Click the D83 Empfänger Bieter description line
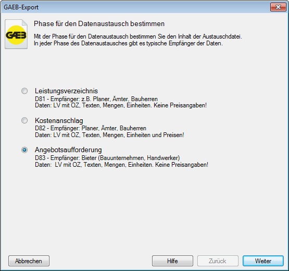 107,158
